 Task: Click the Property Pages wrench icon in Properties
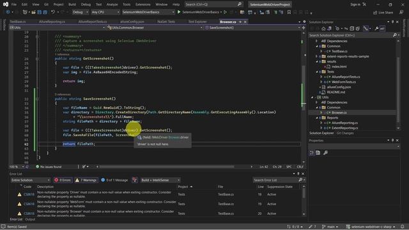tap(325, 153)
